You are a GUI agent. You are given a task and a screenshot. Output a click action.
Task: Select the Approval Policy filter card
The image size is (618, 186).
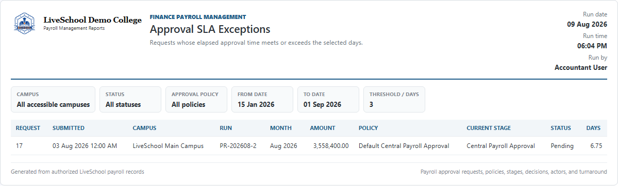pos(196,100)
